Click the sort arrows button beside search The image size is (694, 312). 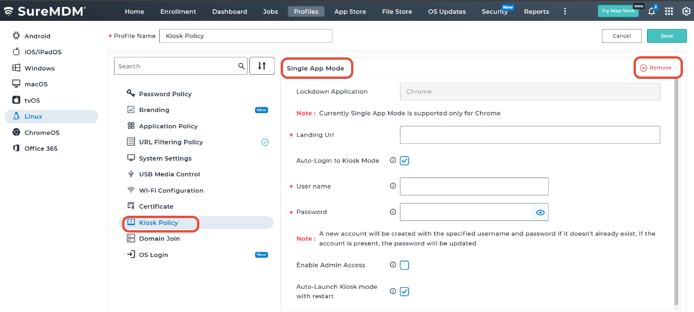pos(262,66)
